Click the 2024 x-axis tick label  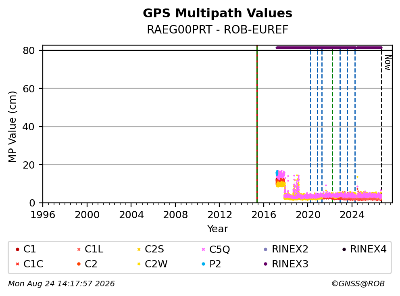[352, 215]
